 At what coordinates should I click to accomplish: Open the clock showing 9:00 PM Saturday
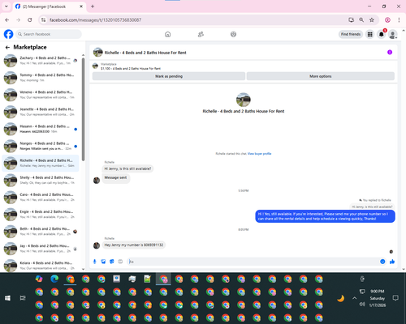378,298
